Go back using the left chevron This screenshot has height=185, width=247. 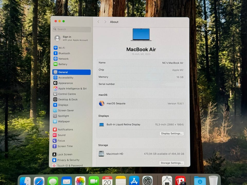(99, 22)
